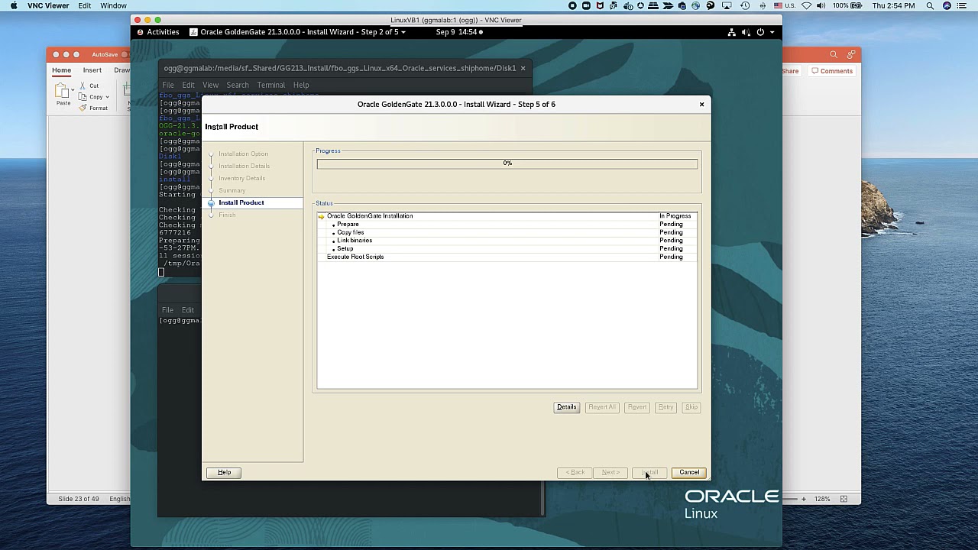The width and height of the screenshot is (978, 550).
Task: Open the terminal Help menu
Action: pos(301,85)
